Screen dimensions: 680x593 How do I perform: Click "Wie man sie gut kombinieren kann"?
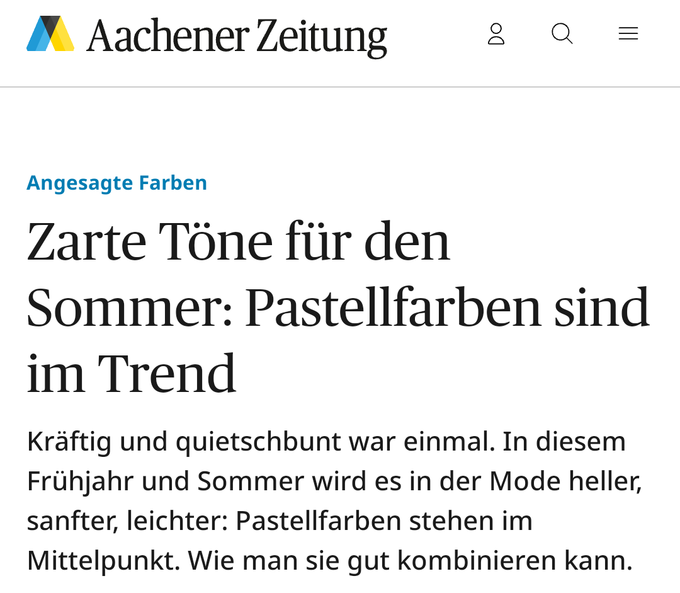(x=409, y=560)
